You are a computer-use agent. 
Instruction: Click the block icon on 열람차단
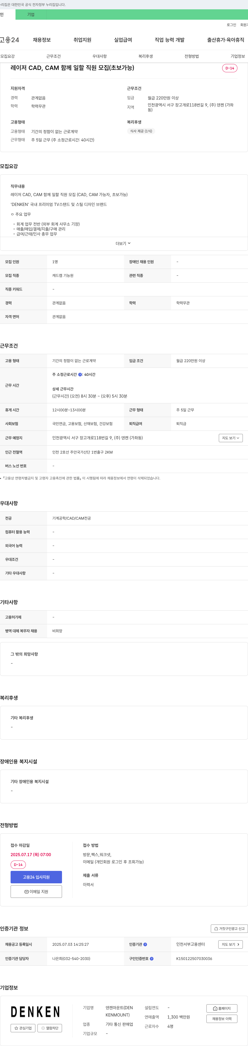(x=43, y=1028)
